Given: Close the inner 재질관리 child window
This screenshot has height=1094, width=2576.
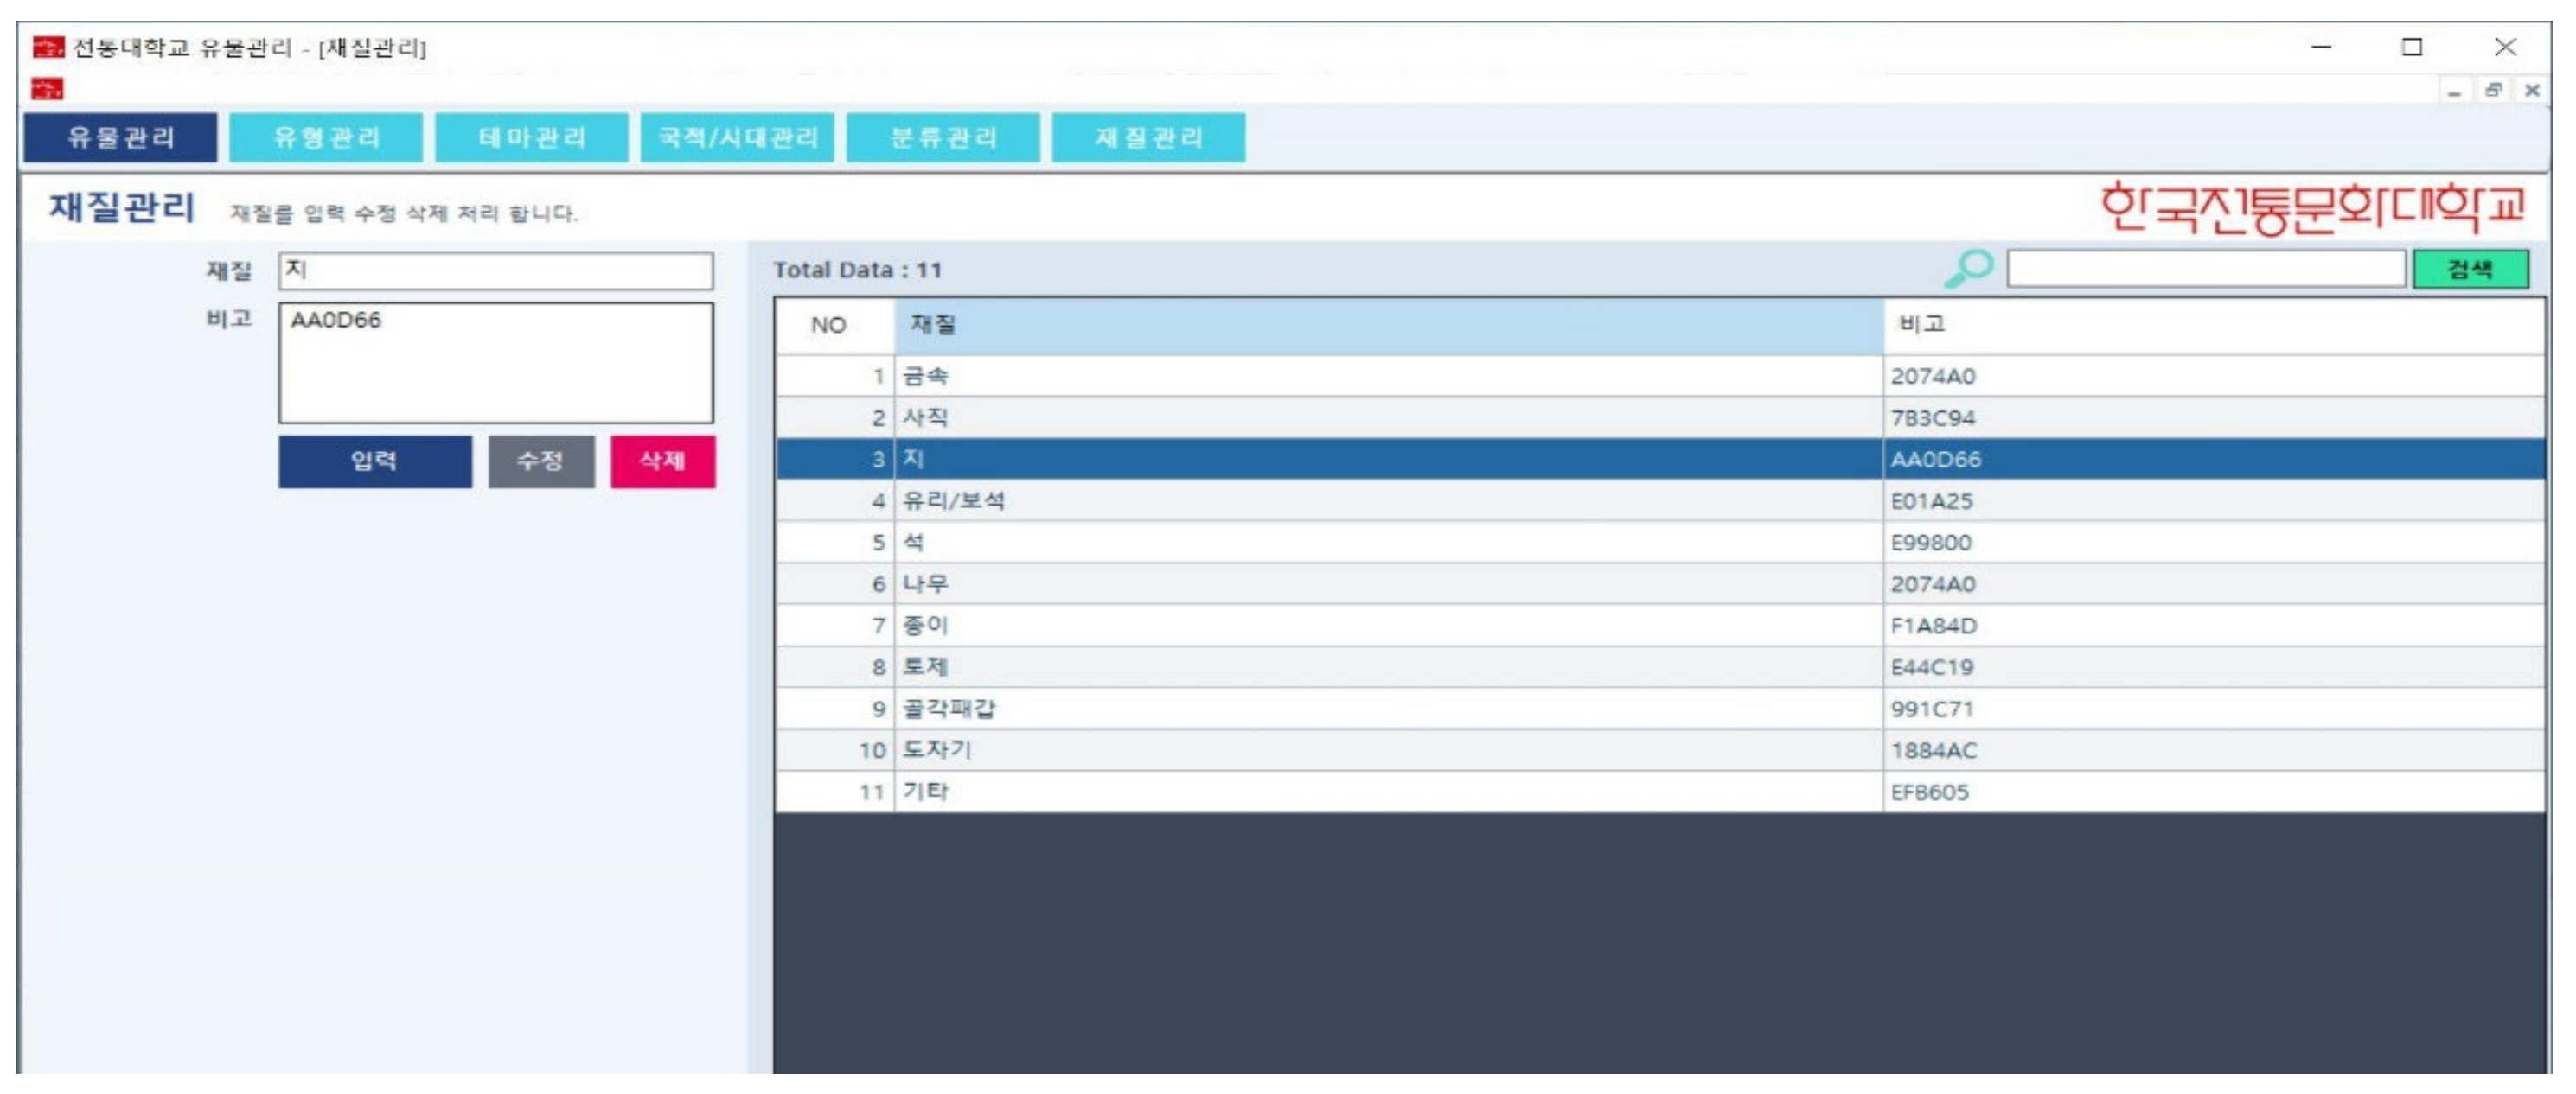Looking at the screenshot, I should (x=2531, y=91).
